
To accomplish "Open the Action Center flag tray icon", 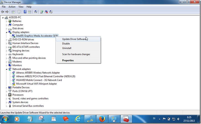I will [164, 119].
